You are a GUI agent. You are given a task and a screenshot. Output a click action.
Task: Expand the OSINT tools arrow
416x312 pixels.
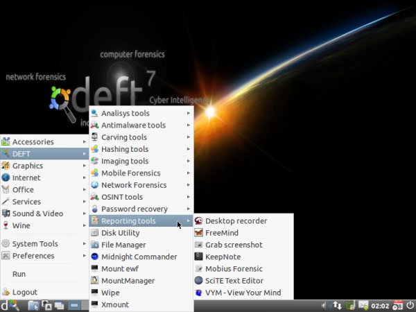click(189, 197)
